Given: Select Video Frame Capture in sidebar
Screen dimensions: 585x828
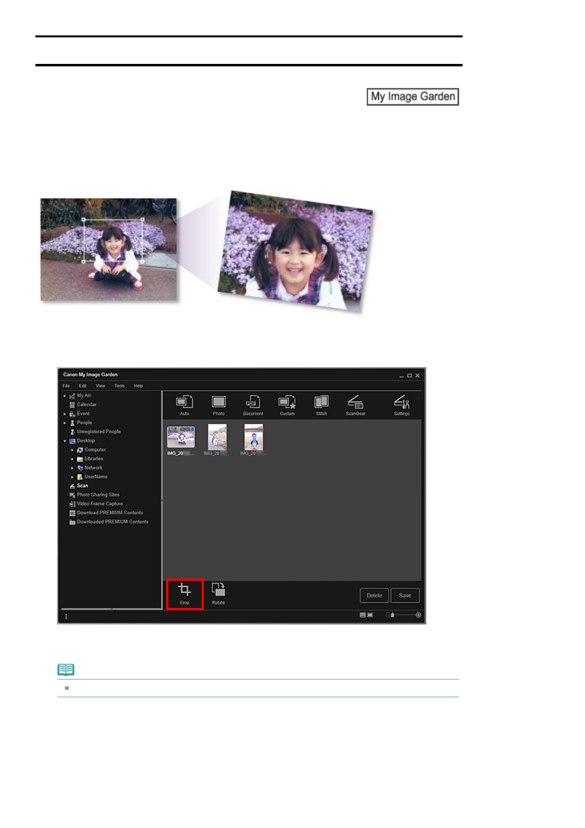Looking at the screenshot, I should click(x=100, y=504).
